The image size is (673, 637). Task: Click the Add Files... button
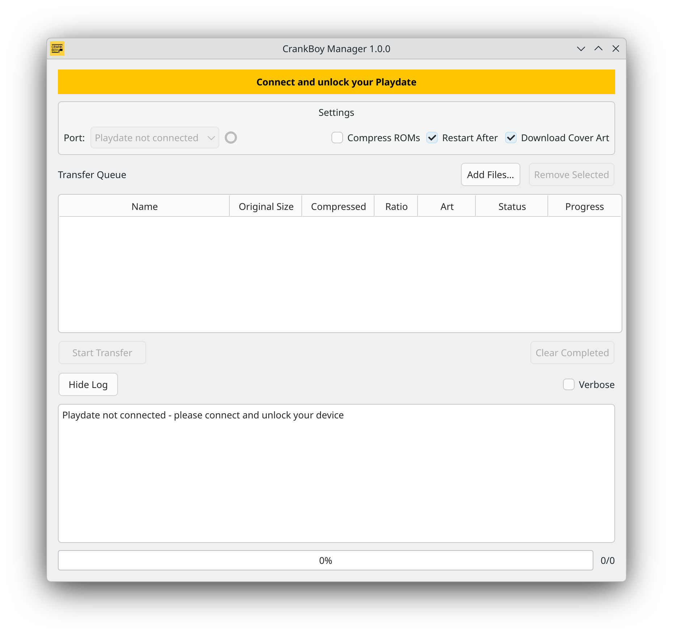click(491, 174)
